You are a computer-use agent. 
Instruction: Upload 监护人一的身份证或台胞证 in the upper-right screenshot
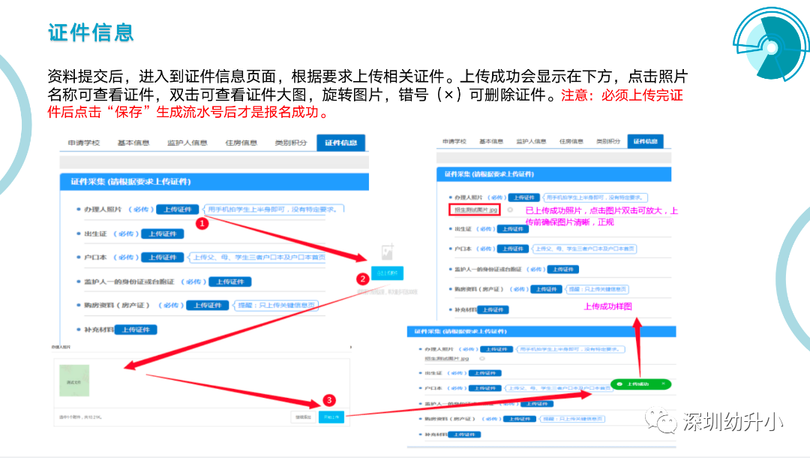(563, 270)
